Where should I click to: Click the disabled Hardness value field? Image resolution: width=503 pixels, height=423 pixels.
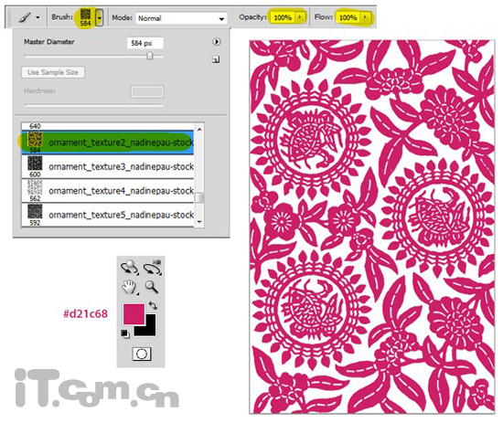[x=147, y=91]
